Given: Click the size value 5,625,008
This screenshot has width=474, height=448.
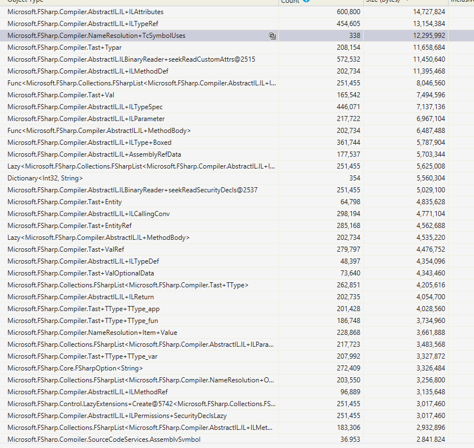Looking at the screenshot, I should point(431,166).
